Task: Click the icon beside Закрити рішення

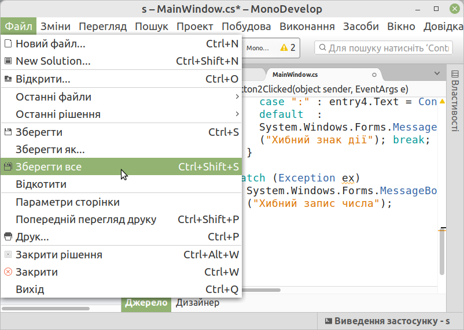Action: click(x=8, y=254)
